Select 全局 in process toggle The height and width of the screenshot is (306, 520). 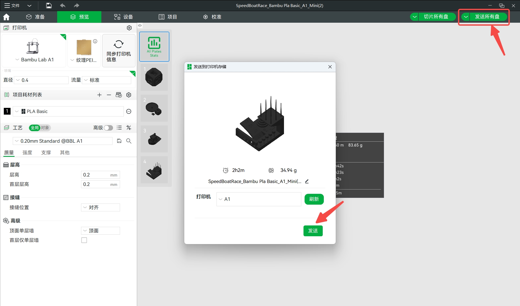point(35,128)
